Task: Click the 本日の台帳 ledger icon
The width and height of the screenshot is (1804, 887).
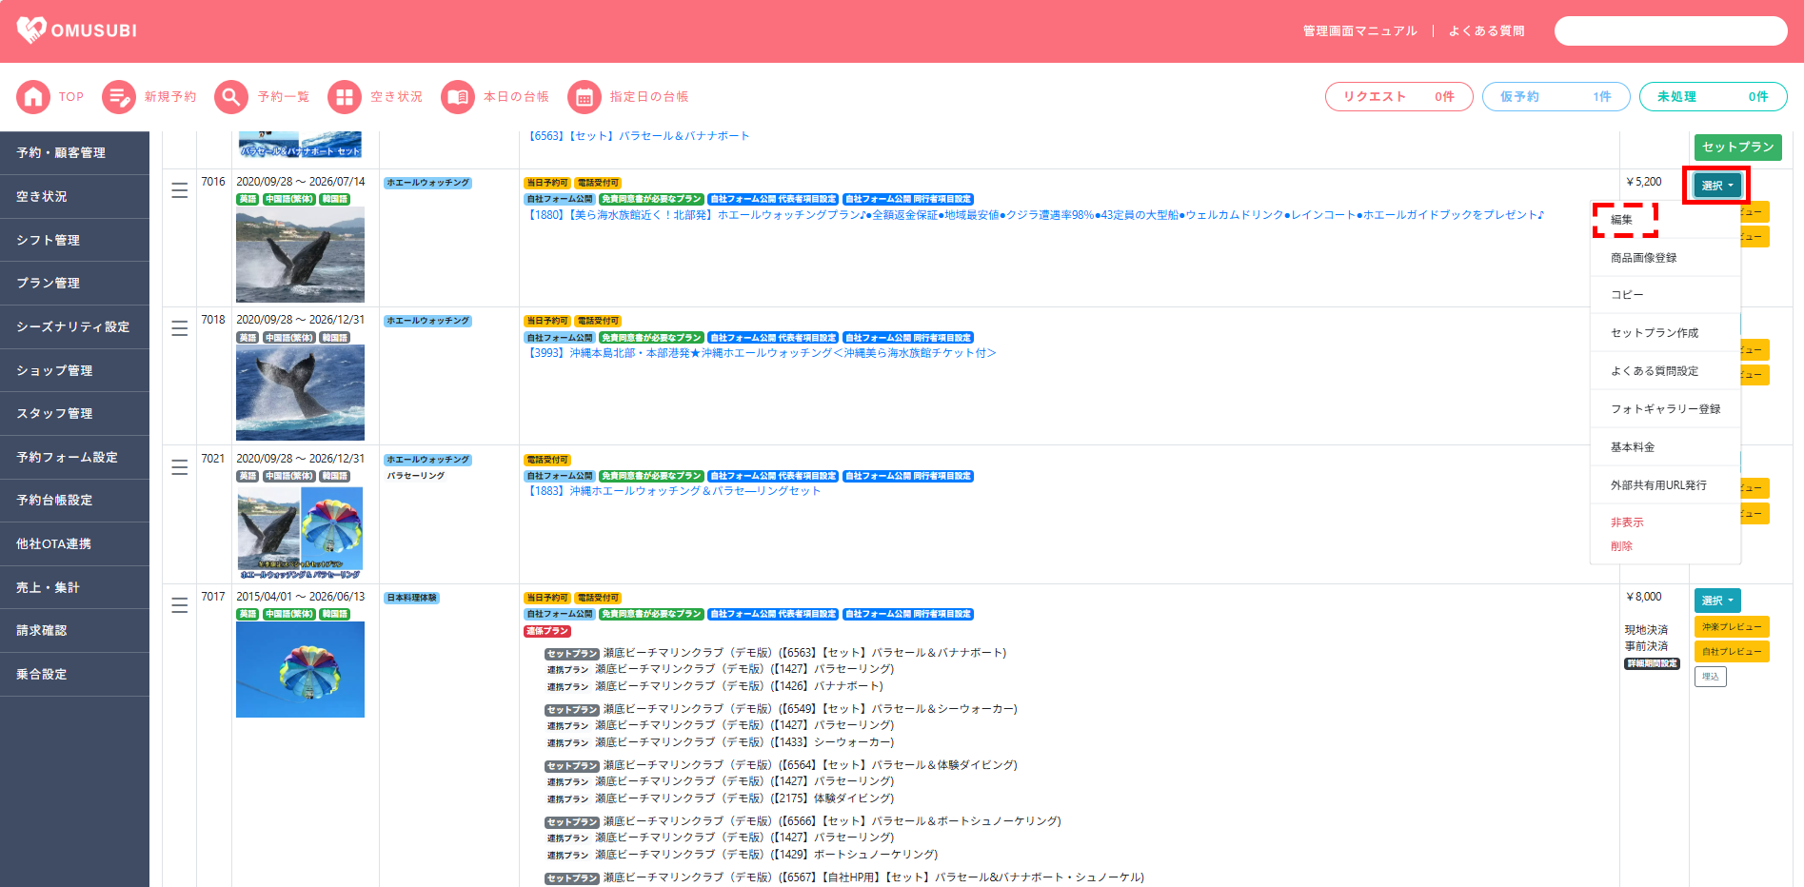Action: (x=458, y=97)
